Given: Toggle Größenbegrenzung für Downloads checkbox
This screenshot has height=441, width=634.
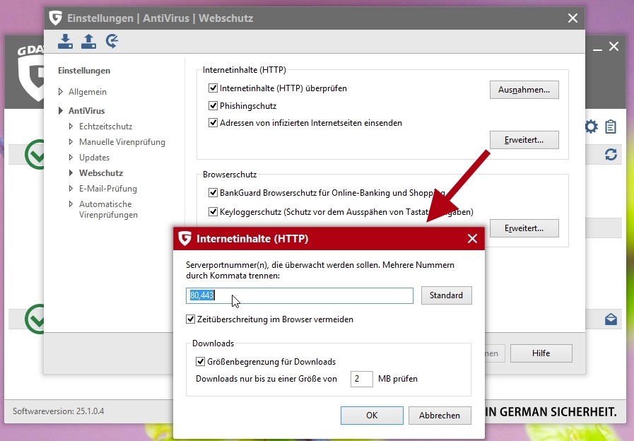Looking at the screenshot, I should coord(200,361).
